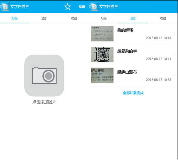Screen dimensions: 178x160
Task: Select the 全部 tab on left screen
Action: [44, 18]
